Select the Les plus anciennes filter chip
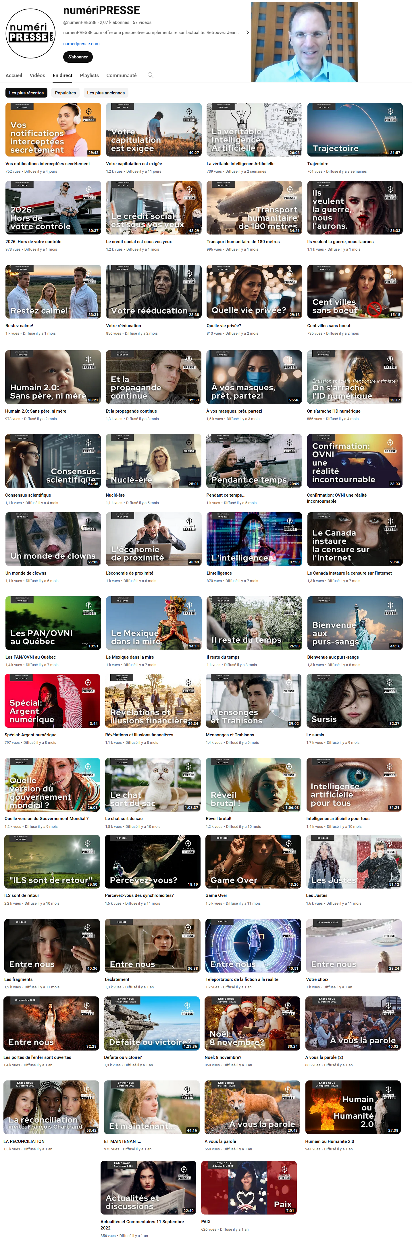Image resolution: width=412 pixels, height=1241 pixels. point(106,93)
